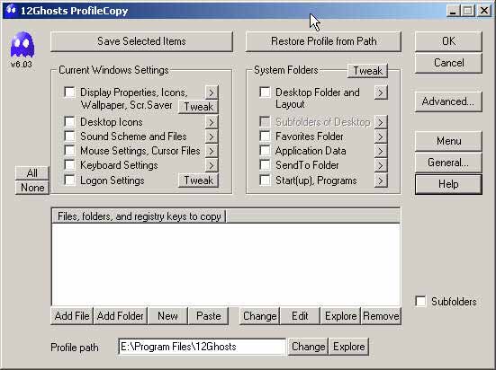
Task: Click the title bar ghost icon
Action: pos(11,10)
